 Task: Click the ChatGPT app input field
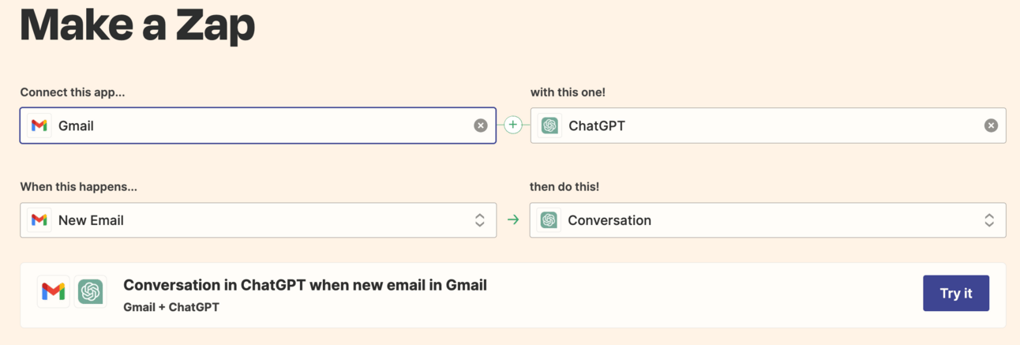pos(767,126)
